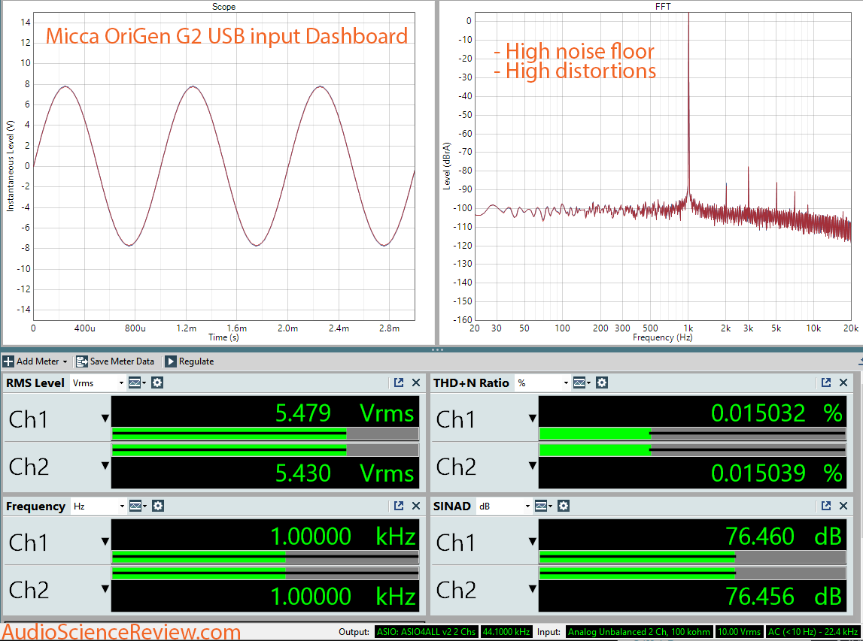Image resolution: width=863 pixels, height=641 pixels.
Task: Click RMS Level Ch2 reading 5.430 Vrms
Action: point(345,473)
